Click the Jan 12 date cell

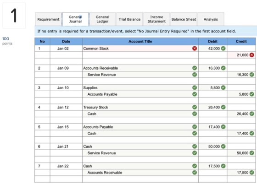[66, 107]
